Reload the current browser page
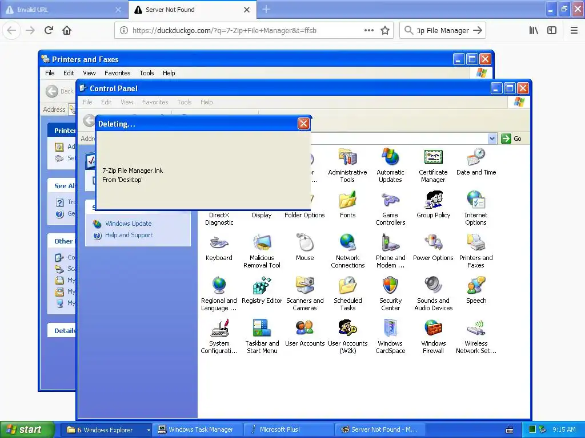This screenshot has height=438, width=585. (x=49, y=30)
